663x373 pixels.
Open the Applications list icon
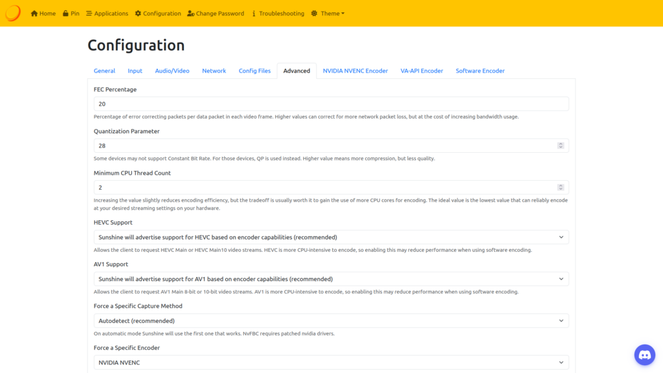tap(89, 14)
